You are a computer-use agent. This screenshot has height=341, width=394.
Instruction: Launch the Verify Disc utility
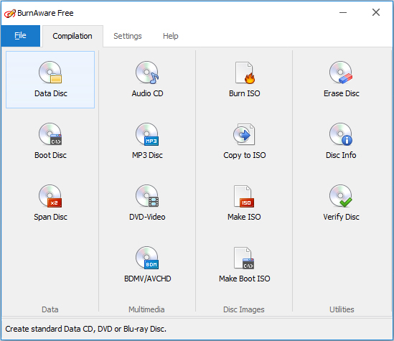(341, 203)
